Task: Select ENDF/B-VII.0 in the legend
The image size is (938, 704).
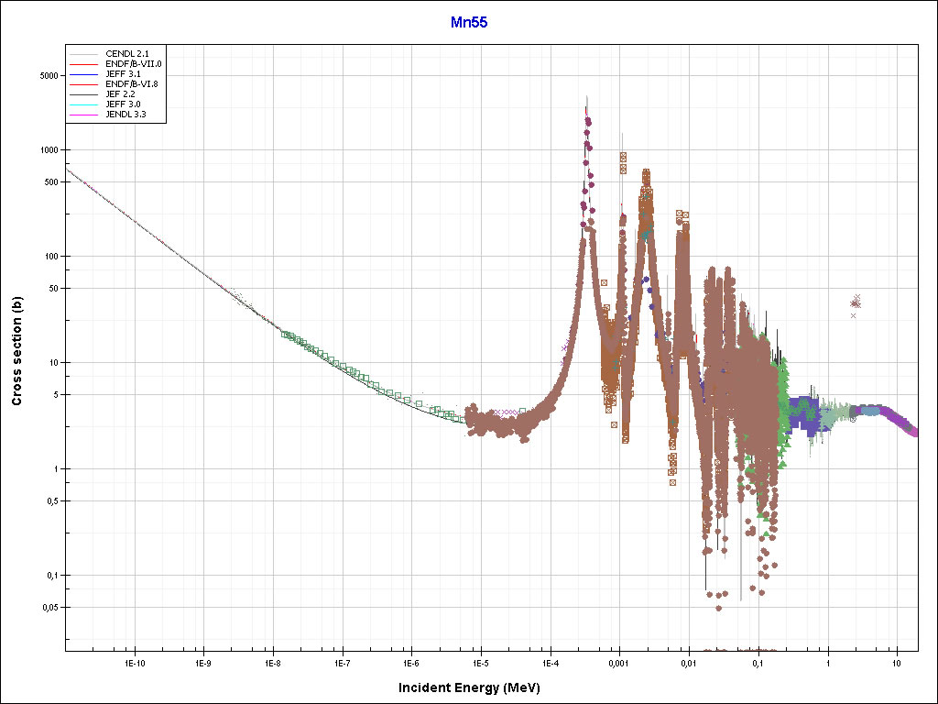Action: 133,63
